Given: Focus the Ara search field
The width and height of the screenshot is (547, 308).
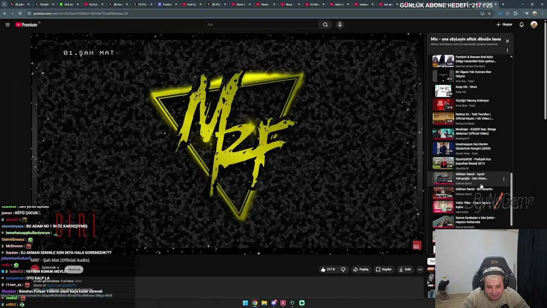Looking at the screenshot, I should click(x=262, y=24).
